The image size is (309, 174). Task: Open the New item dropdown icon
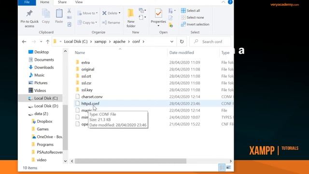click(x=142, y=10)
